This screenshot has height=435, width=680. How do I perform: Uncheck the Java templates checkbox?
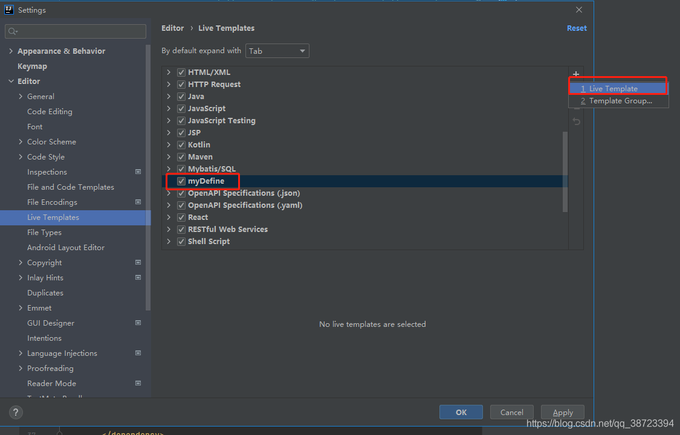click(181, 97)
